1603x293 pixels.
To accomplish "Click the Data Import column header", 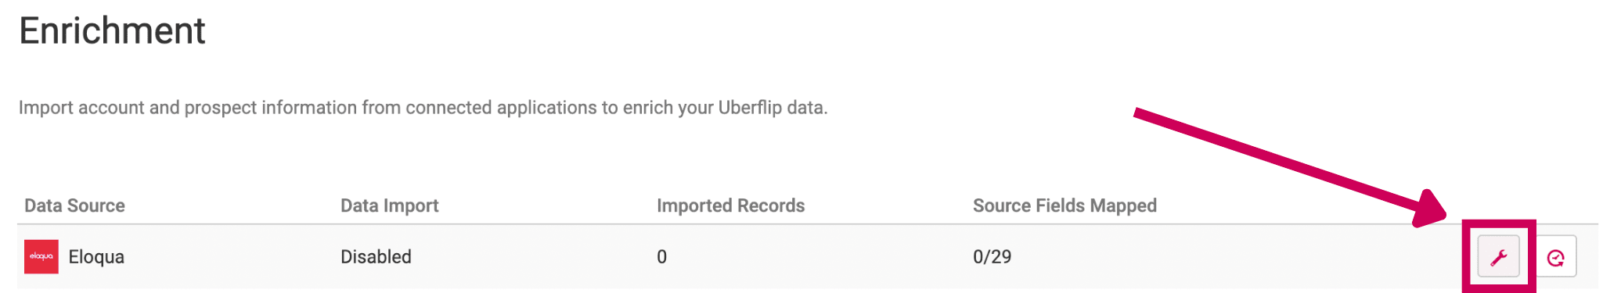I will [x=389, y=205].
